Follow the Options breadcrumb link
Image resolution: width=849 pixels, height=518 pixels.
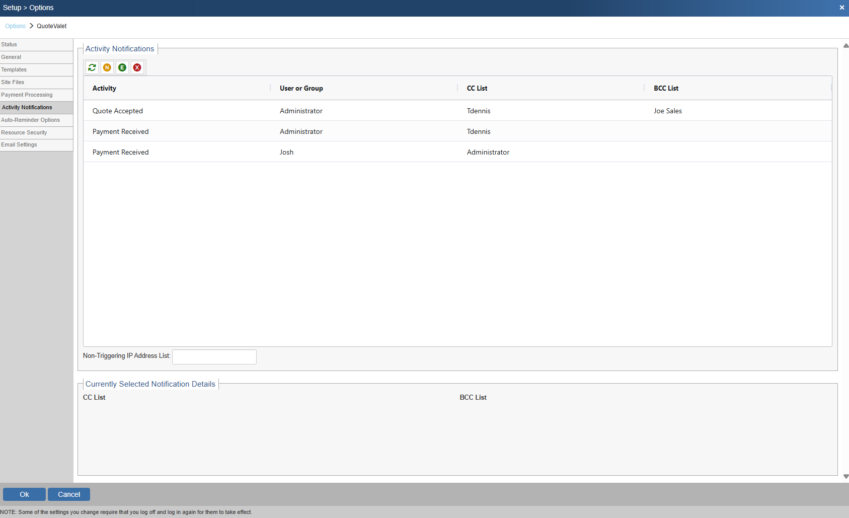[x=15, y=26]
